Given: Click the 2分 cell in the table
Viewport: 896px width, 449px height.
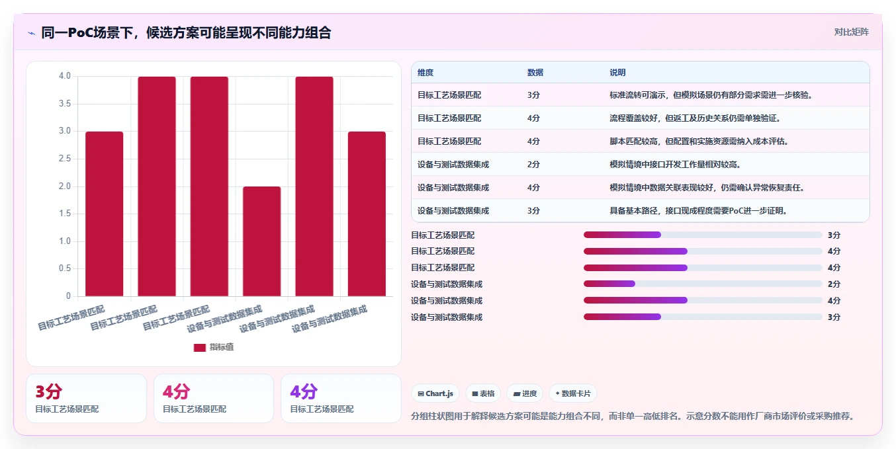Looking at the screenshot, I should pos(533,165).
